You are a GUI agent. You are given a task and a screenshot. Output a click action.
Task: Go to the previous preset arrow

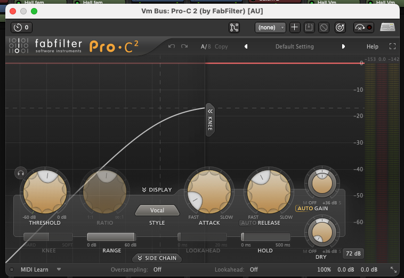(x=246, y=46)
